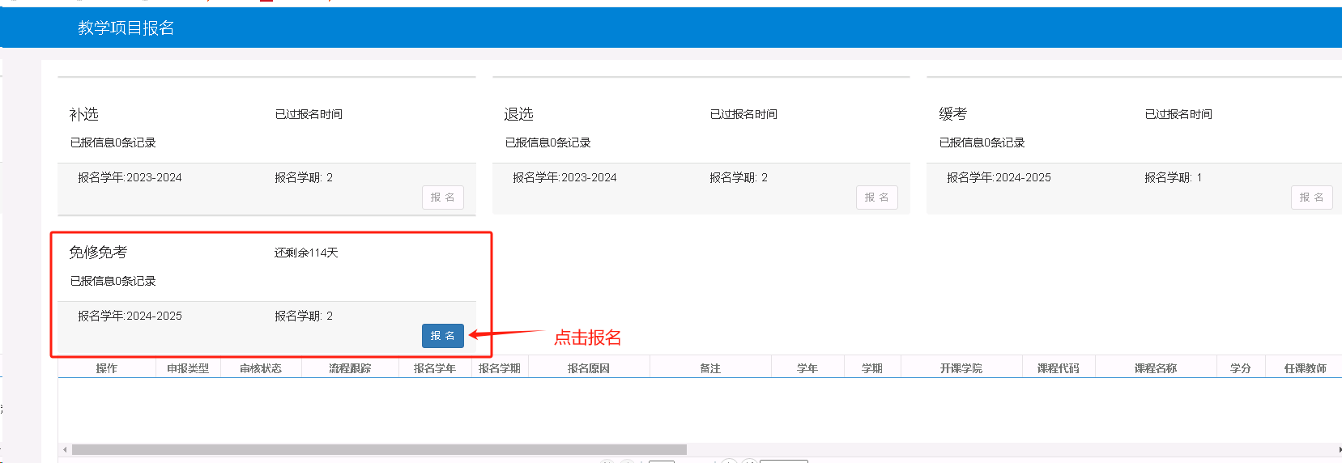Viewport: 1342px width, 463px height.
Task: Click the 备注 column header
Action: [710, 368]
